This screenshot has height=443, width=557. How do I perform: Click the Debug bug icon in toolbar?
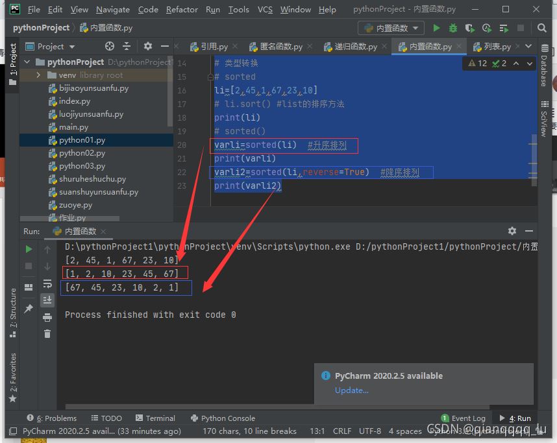click(453, 28)
